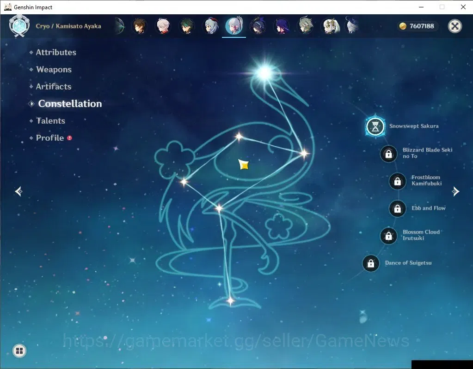
Task: Open the Weapons section
Action: pyautogui.click(x=54, y=70)
